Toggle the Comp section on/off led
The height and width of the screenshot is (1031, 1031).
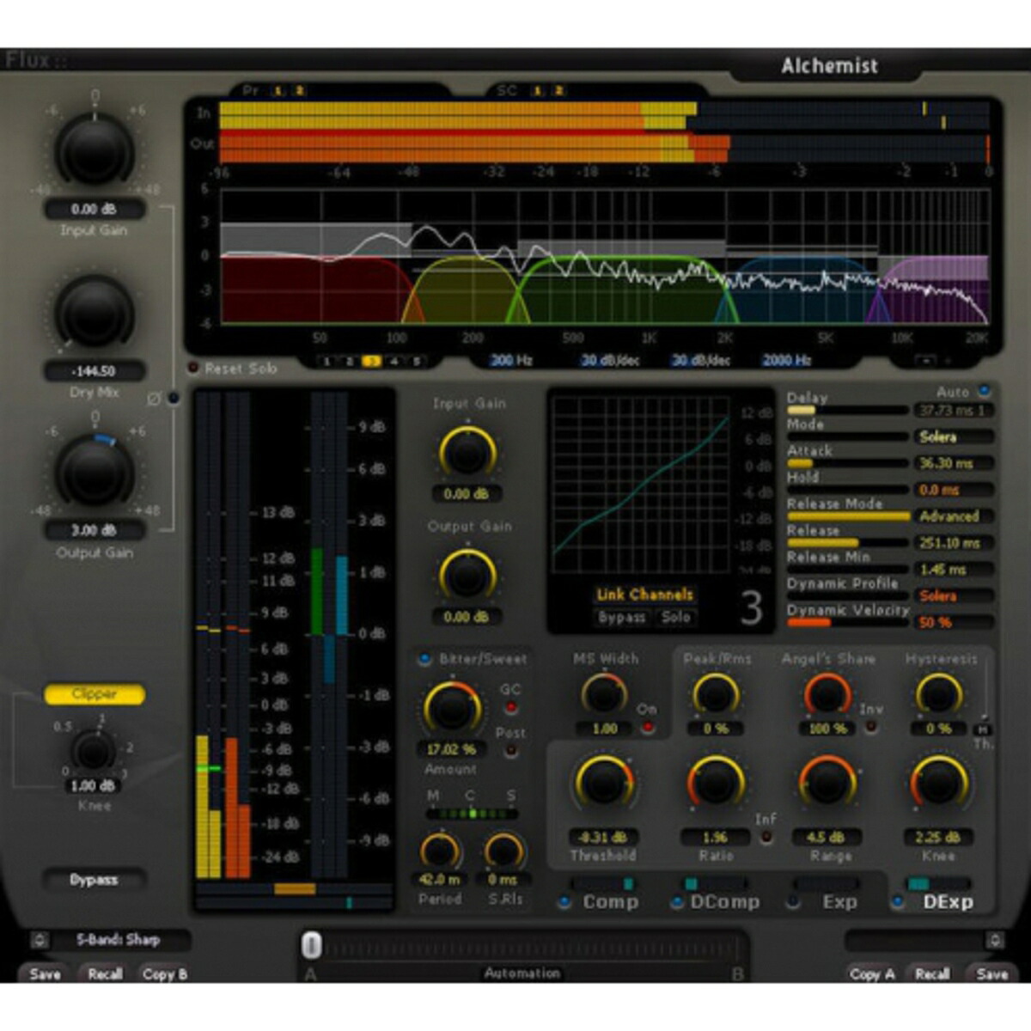pyautogui.click(x=564, y=902)
